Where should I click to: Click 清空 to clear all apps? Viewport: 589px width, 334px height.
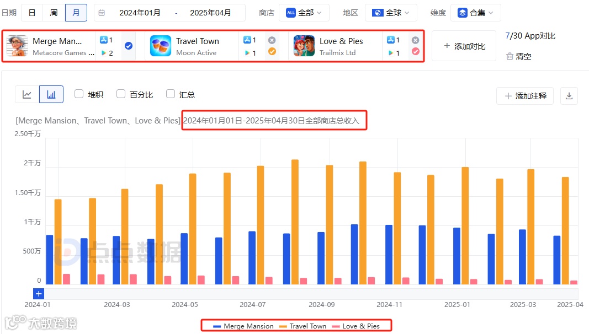[523, 56]
